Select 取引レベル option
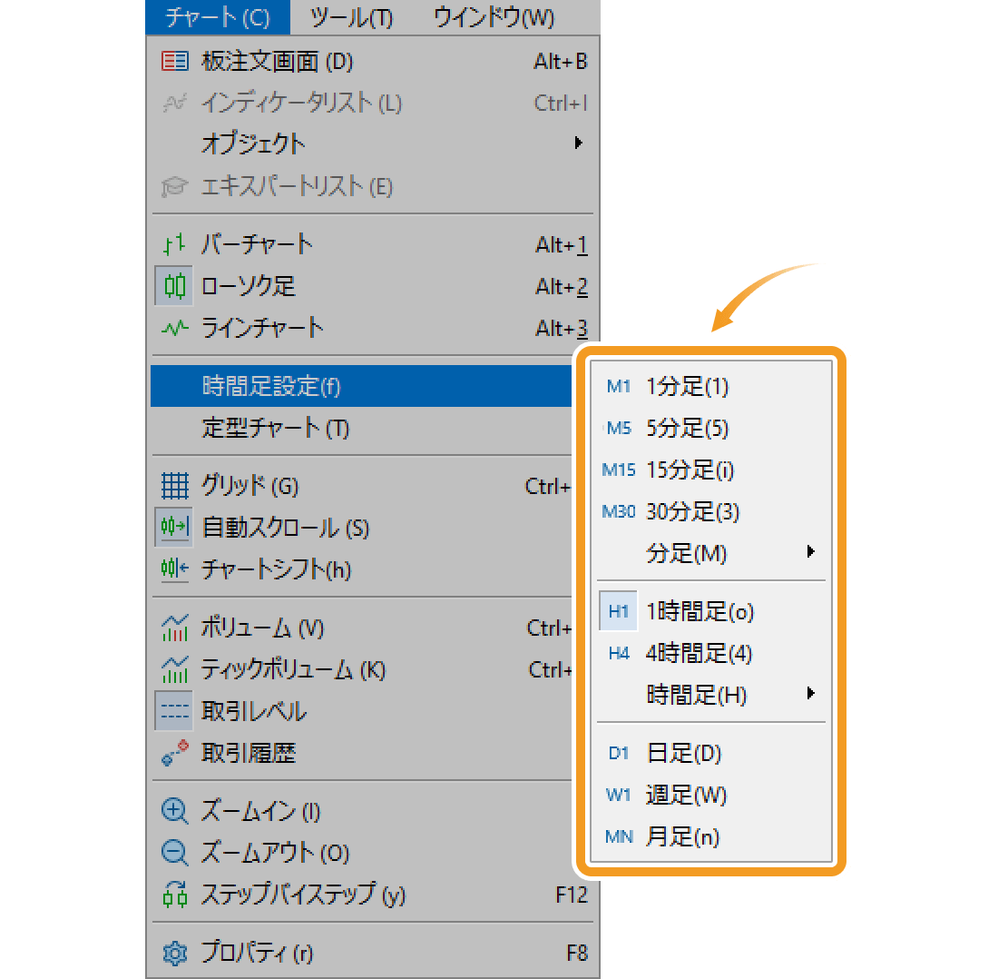The width and height of the screenshot is (998, 979). coord(361,711)
